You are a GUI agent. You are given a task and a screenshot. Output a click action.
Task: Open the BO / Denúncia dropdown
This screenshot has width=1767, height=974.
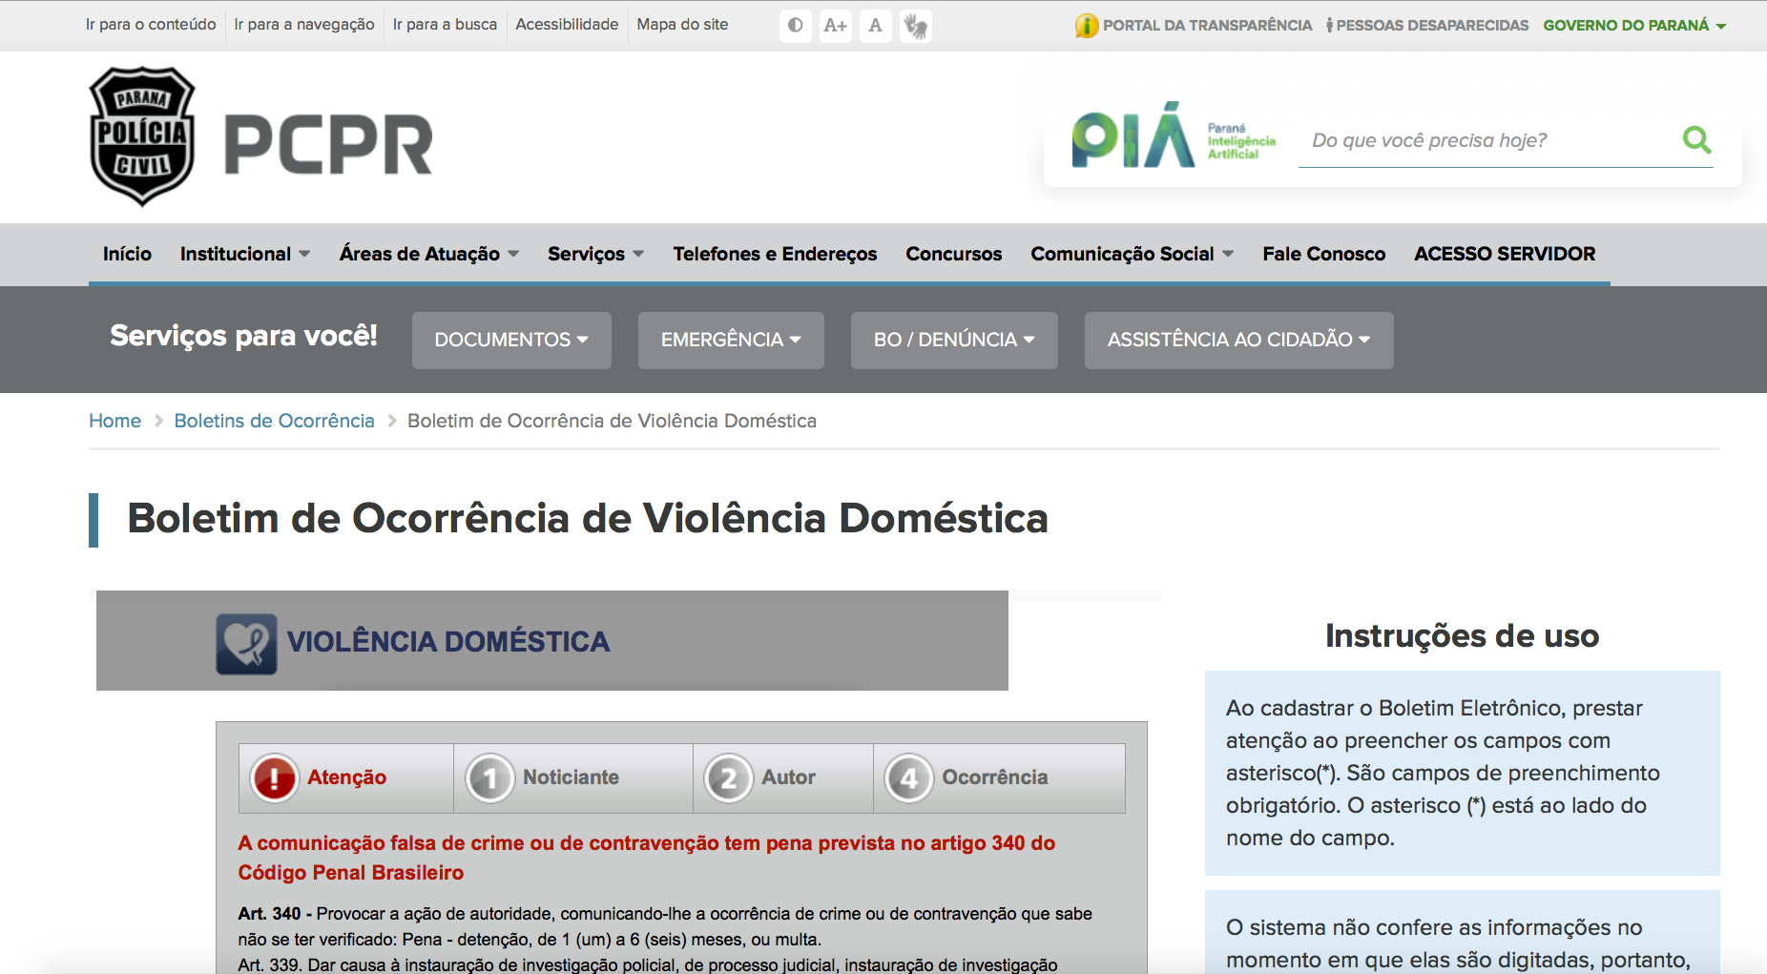[954, 341]
